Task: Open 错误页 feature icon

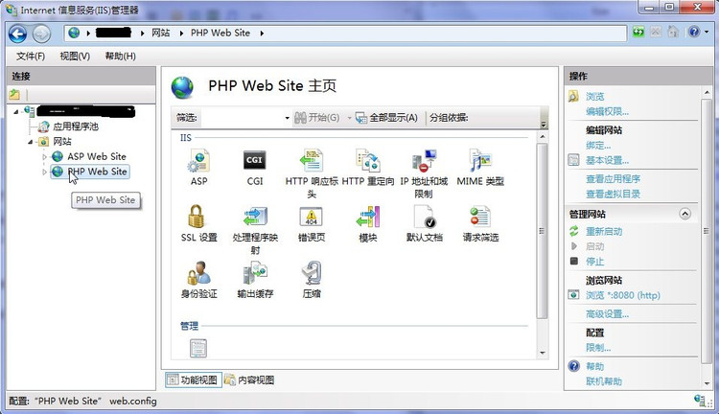Action: 312,223
